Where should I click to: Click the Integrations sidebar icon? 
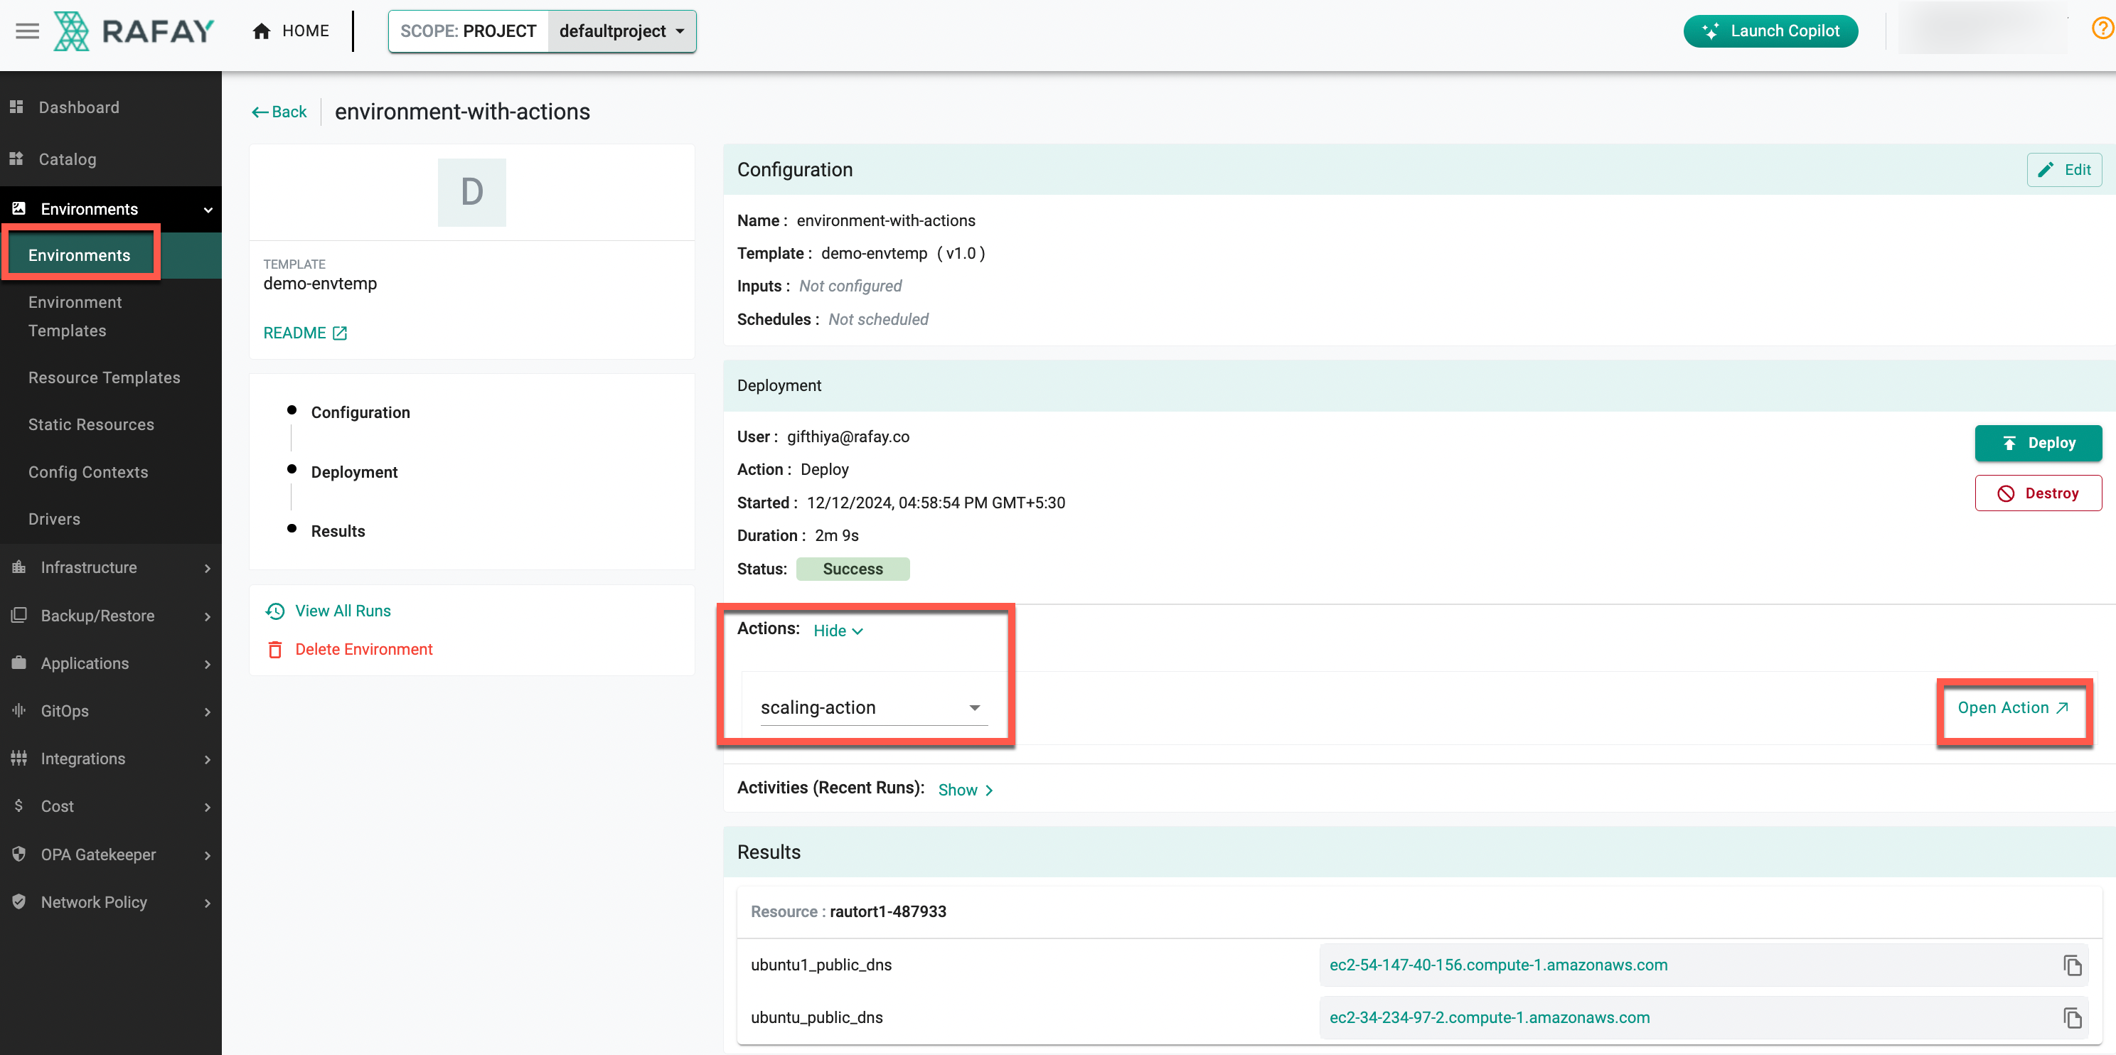(x=19, y=758)
